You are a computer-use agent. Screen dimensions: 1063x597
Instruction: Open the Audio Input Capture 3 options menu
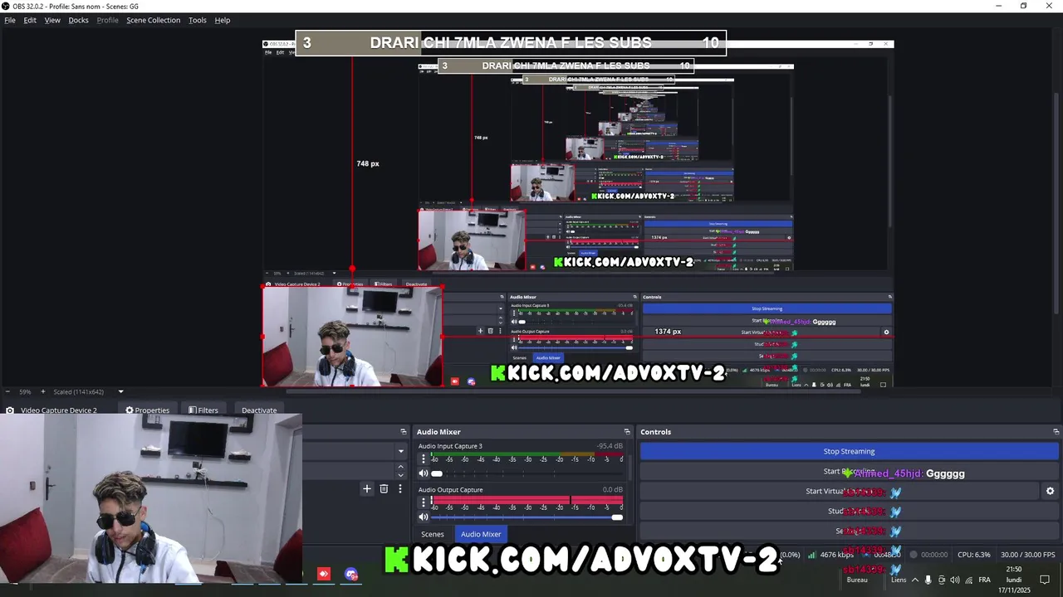(x=424, y=459)
